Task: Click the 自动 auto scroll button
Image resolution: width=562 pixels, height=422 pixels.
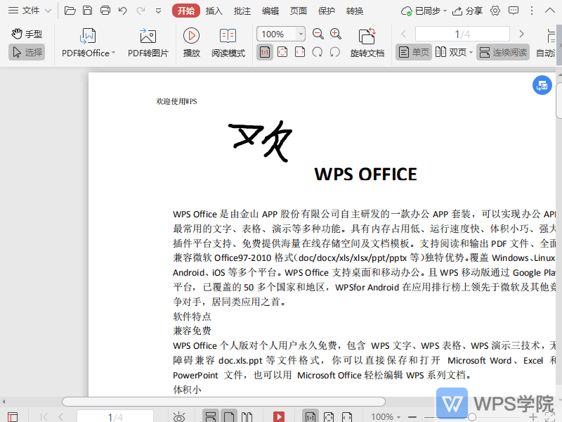Action: [547, 44]
